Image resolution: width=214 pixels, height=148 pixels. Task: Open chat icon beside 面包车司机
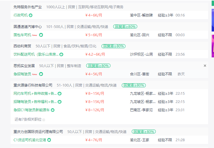[x=41, y=35]
